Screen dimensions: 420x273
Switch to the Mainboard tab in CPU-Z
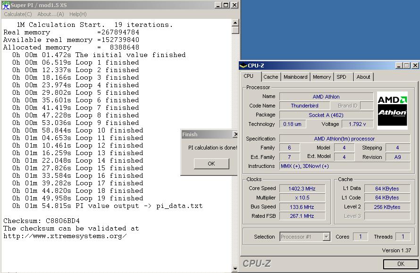pyautogui.click(x=295, y=77)
